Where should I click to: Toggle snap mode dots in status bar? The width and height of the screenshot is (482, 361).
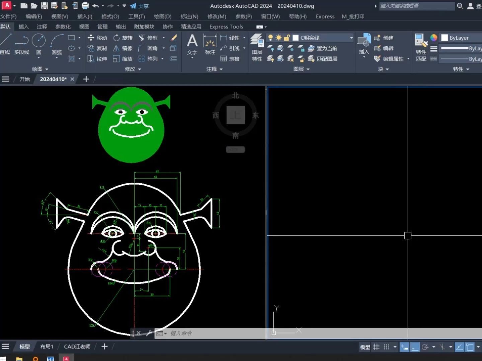386,347
